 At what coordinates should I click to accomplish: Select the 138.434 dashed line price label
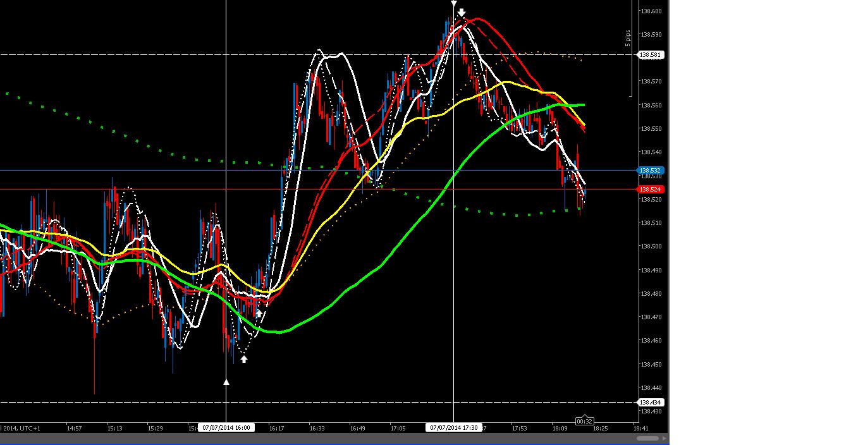tap(651, 403)
